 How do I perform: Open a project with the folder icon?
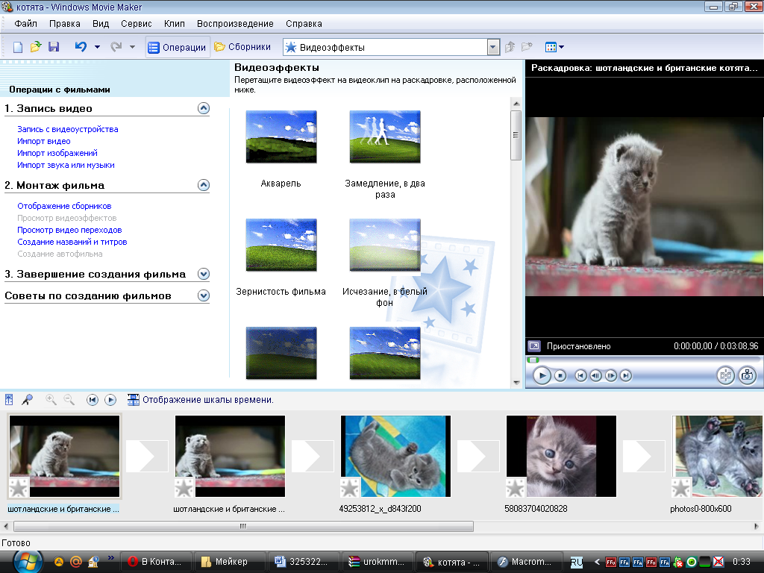pyautogui.click(x=36, y=47)
